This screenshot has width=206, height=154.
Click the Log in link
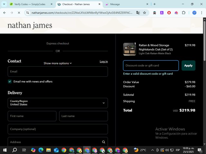104,62
